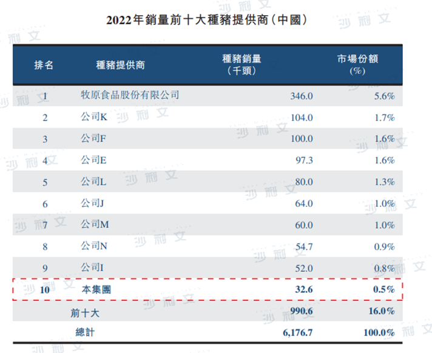This screenshot has height=353, width=432.
Task: Click rank number 2 in 公司K row
Action: (45, 118)
